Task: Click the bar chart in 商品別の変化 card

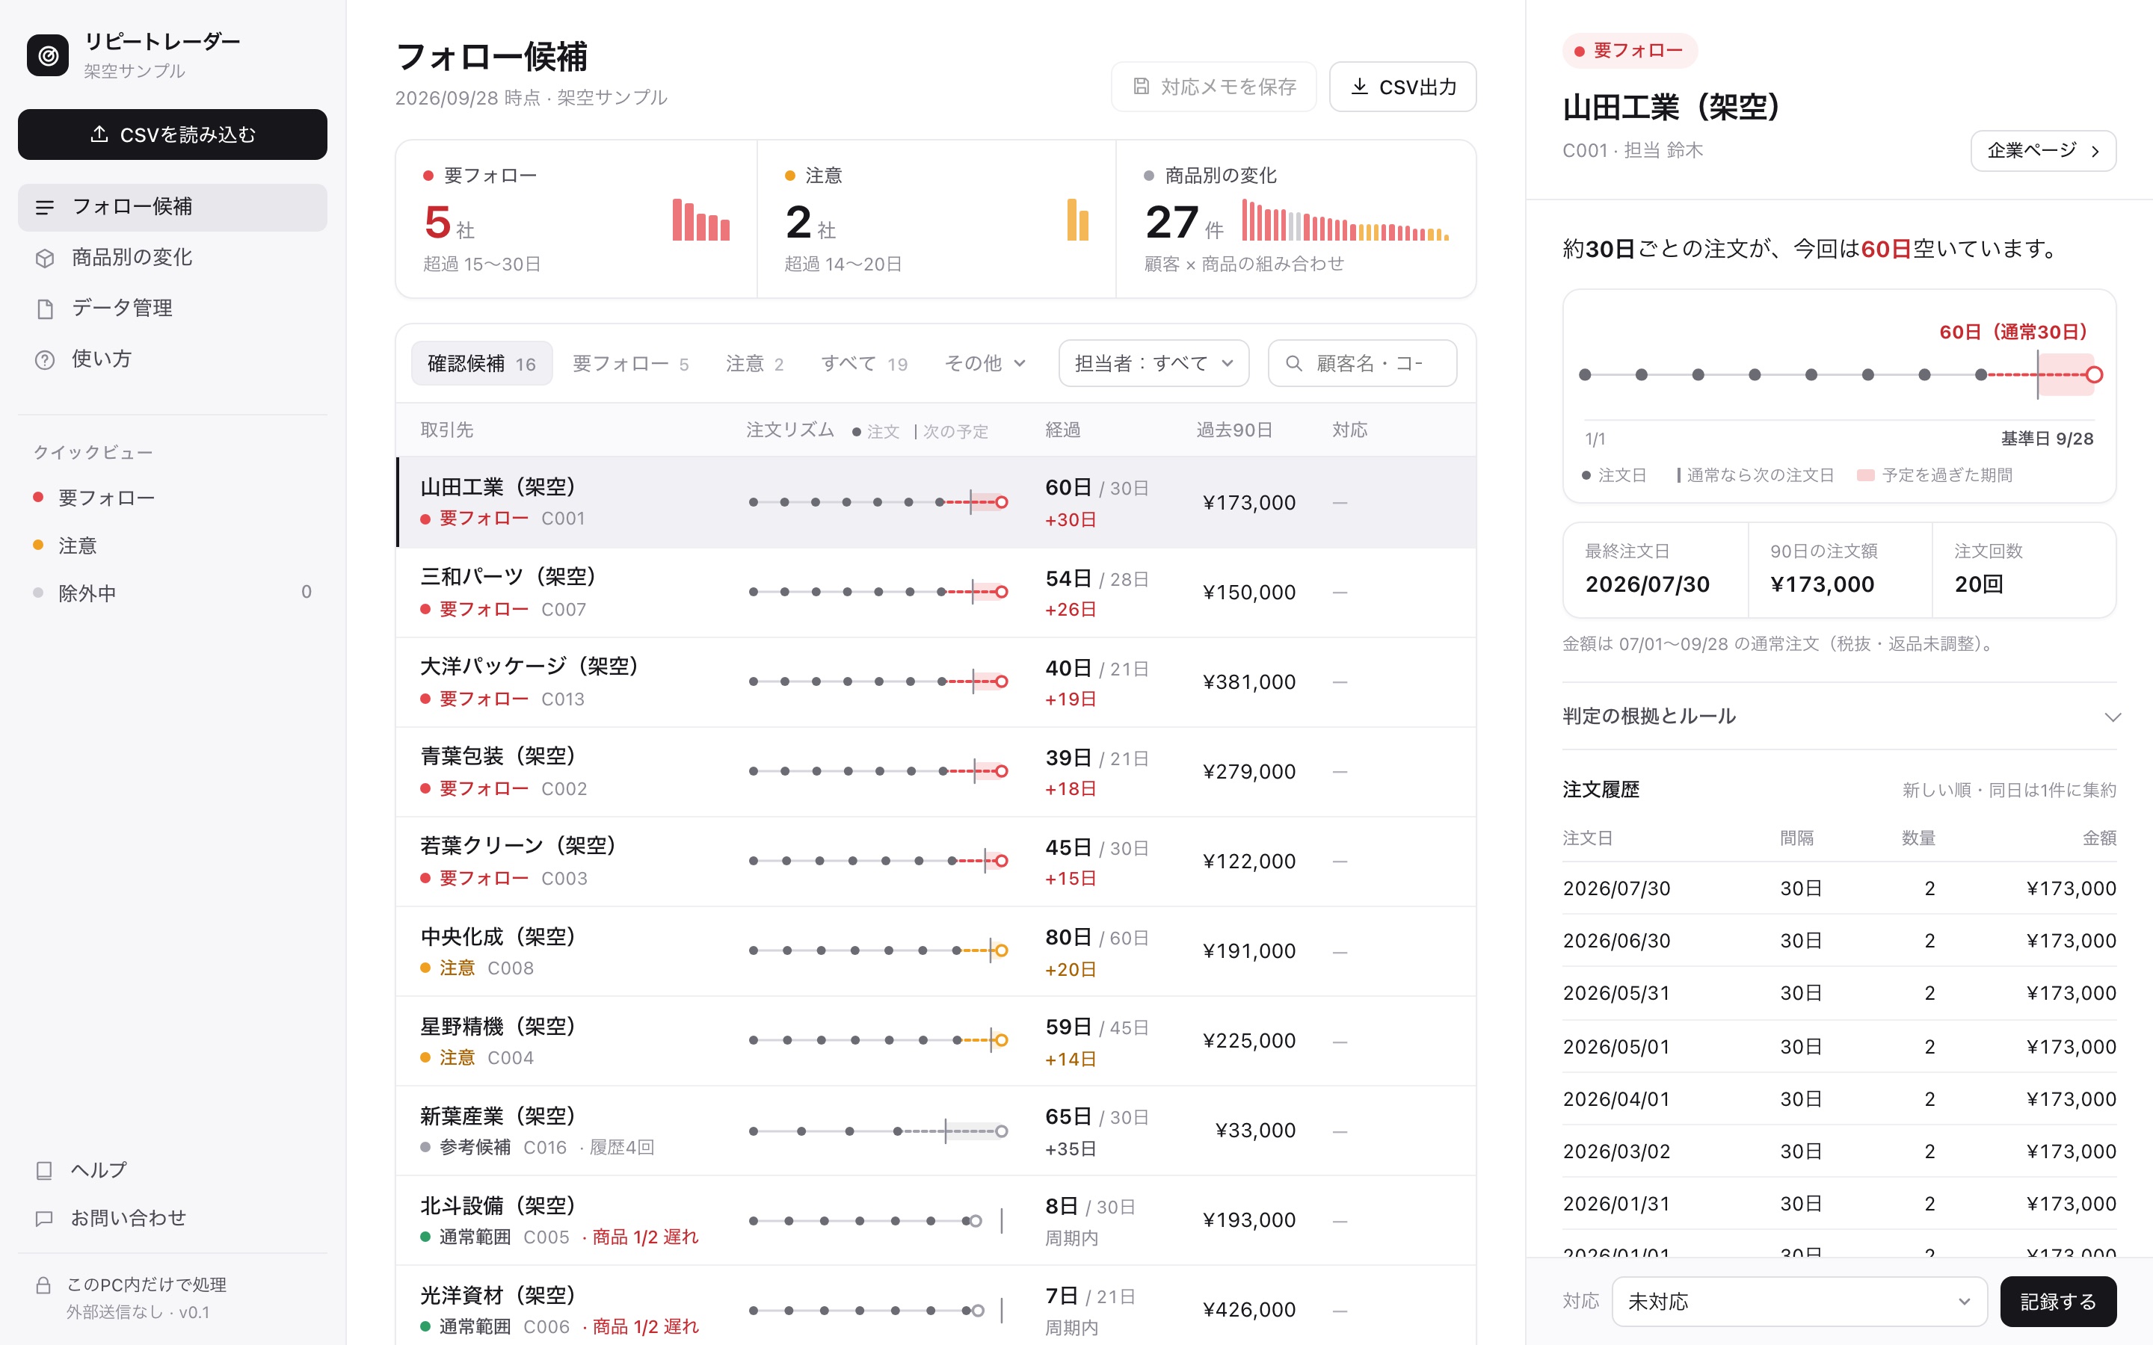Action: pyautogui.click(x=1345, y=220)
